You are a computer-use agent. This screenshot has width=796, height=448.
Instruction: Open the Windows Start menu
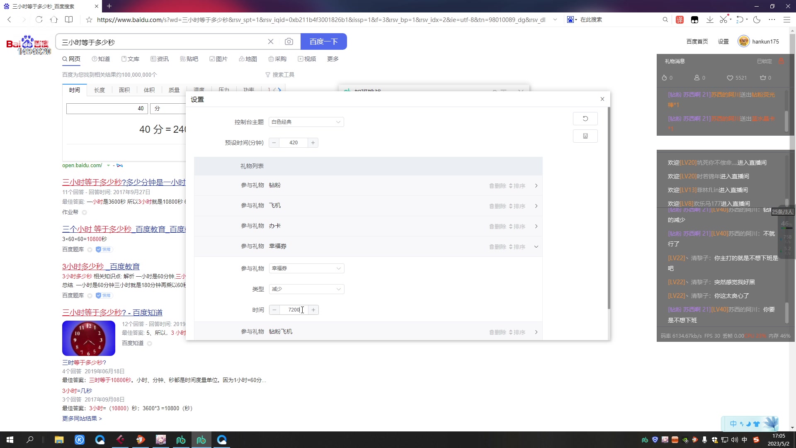(10, 440)
